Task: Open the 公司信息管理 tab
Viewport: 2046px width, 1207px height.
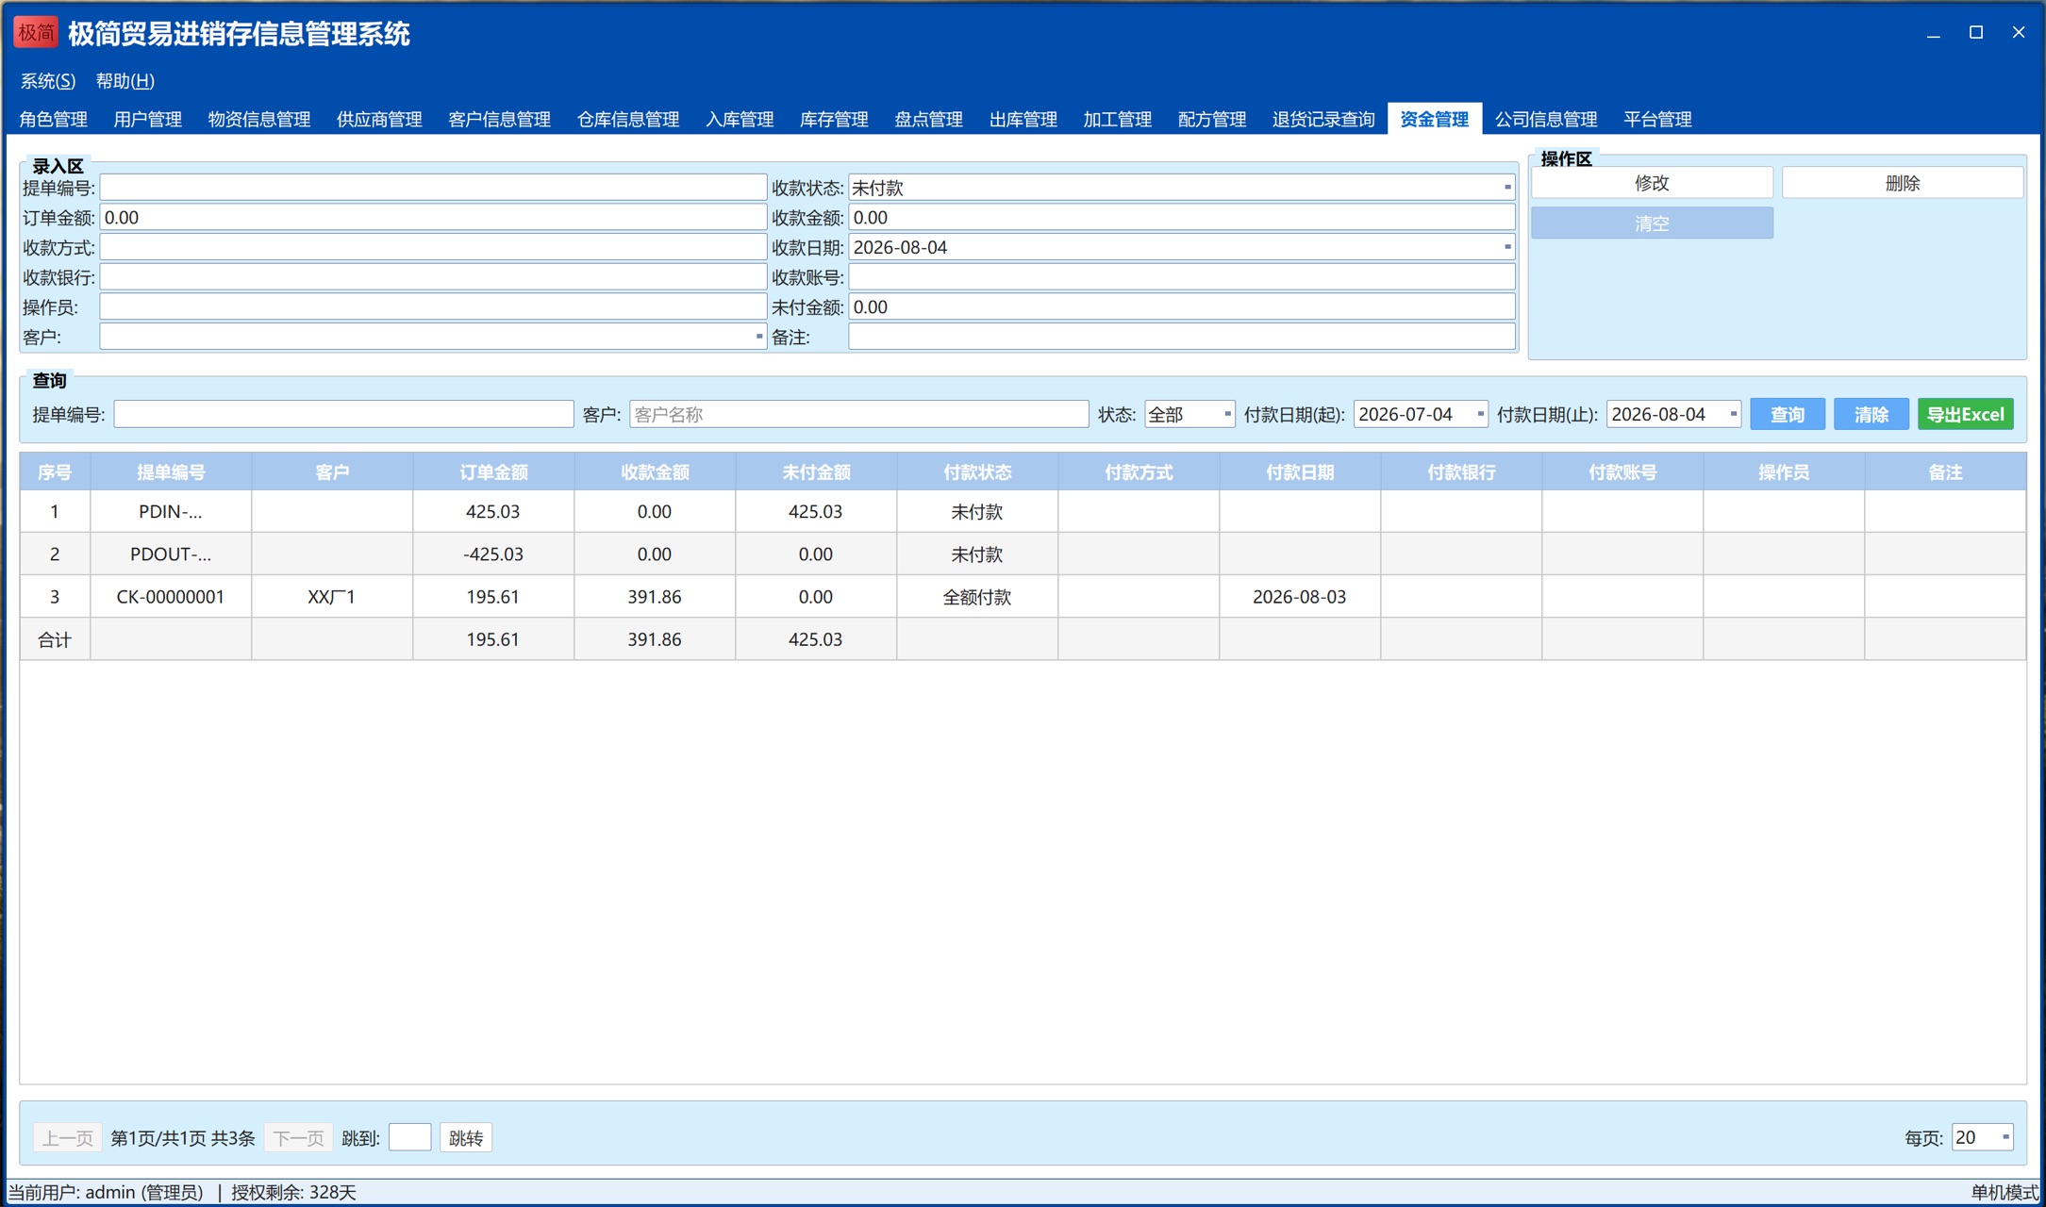Action: coord(1545,119)
